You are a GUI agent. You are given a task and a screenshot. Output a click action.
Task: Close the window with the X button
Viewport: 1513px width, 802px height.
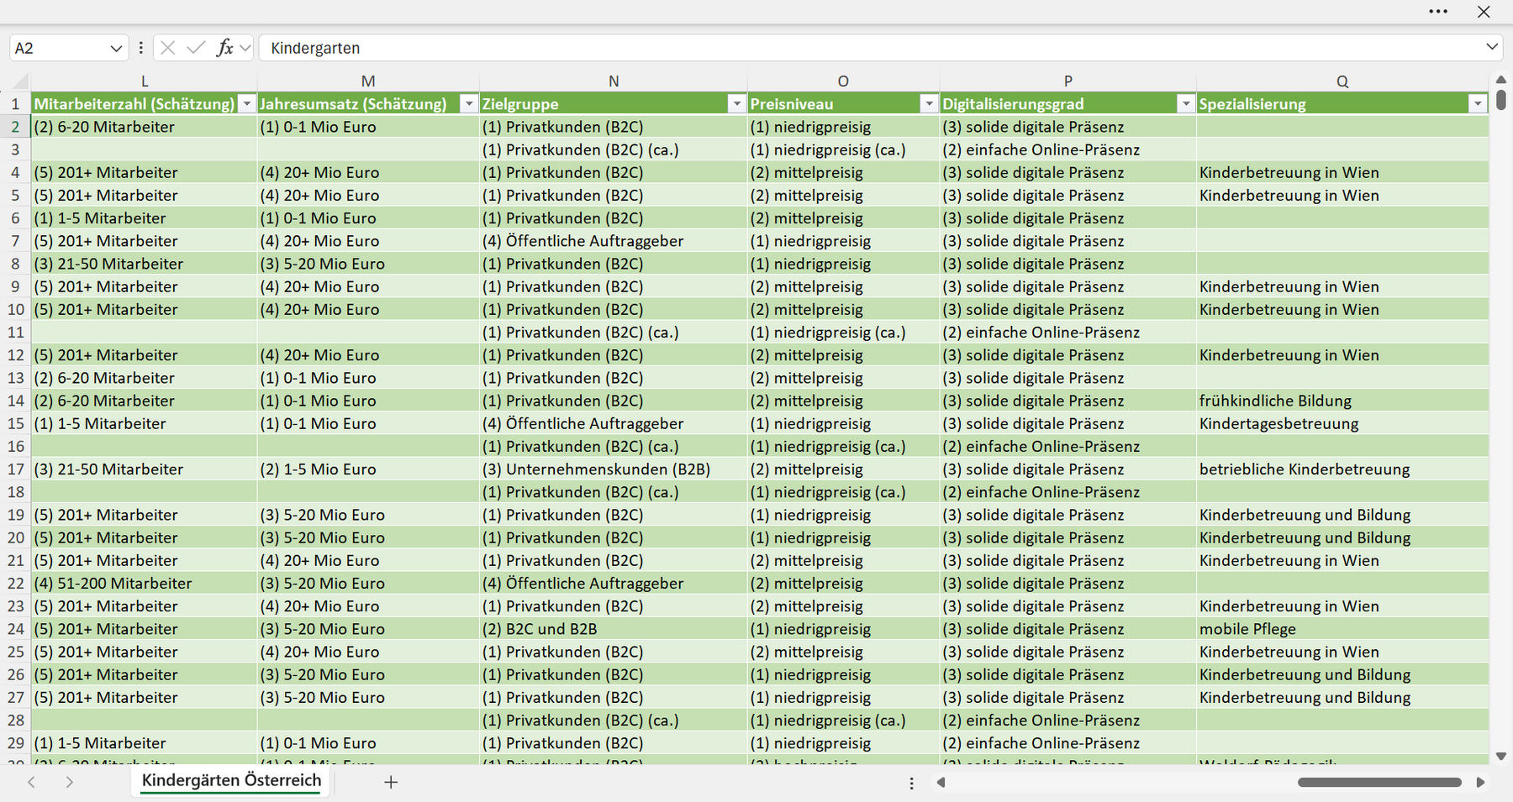click(1484, 12)
